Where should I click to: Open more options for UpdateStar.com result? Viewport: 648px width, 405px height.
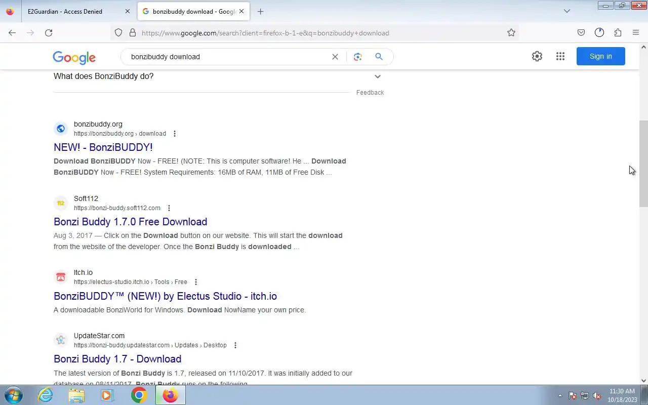pyautogui.click(x=235, y=345)
